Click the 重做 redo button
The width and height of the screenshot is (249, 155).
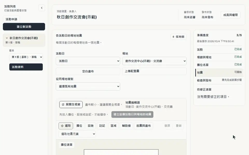(179, 126)
